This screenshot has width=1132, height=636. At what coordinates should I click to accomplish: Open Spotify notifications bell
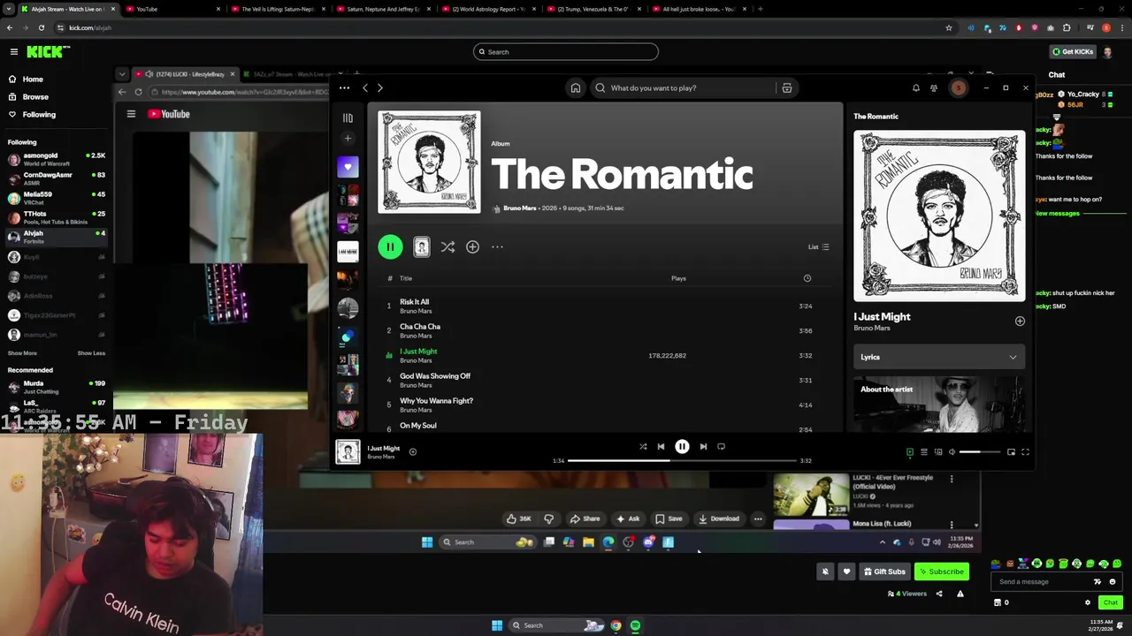tap(915, 87)
